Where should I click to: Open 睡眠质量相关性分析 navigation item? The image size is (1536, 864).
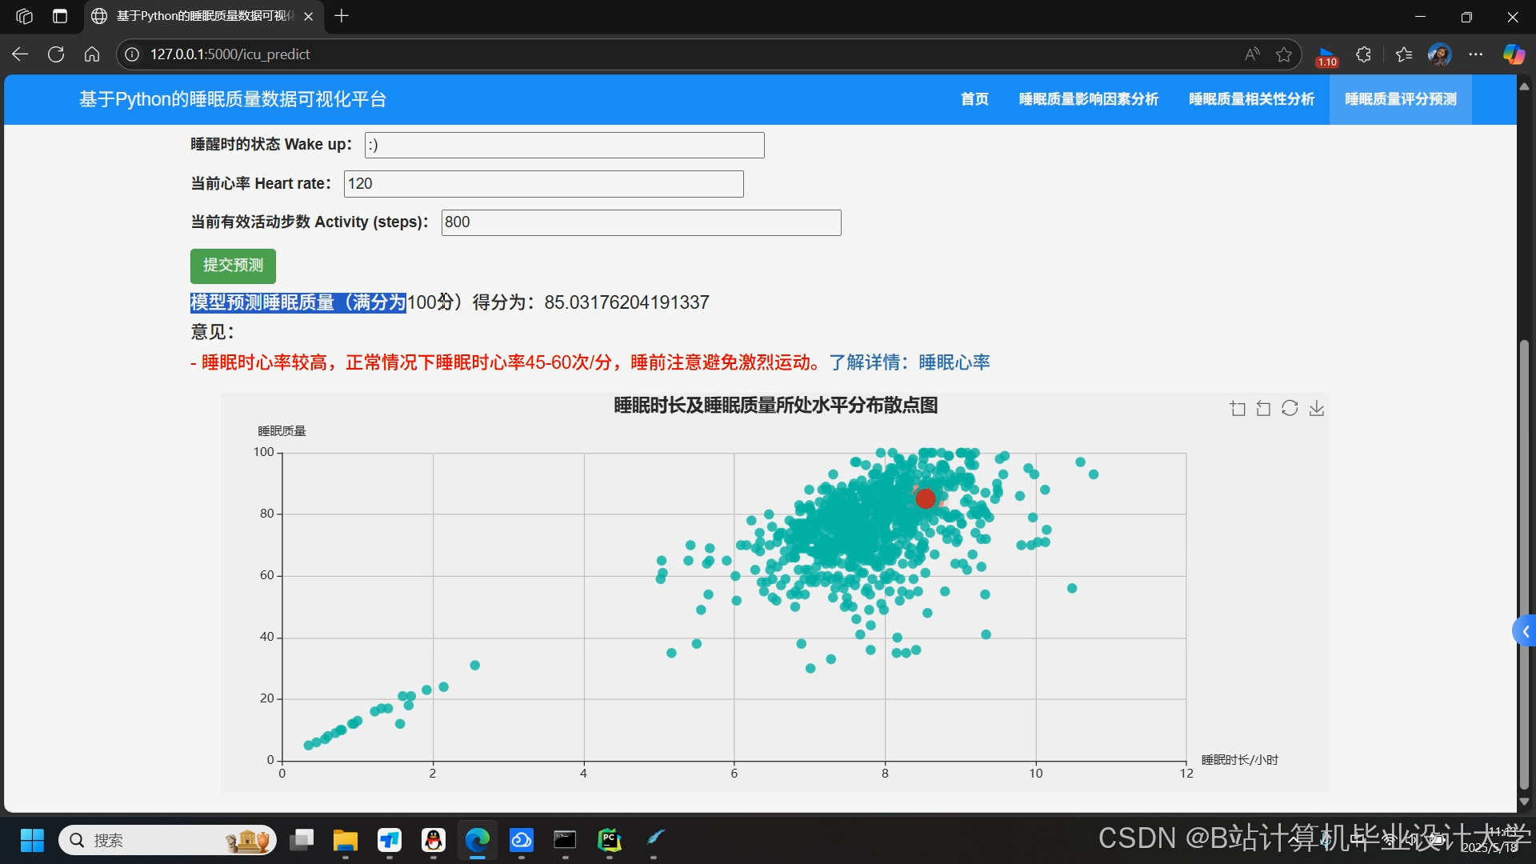[1251, 99]
